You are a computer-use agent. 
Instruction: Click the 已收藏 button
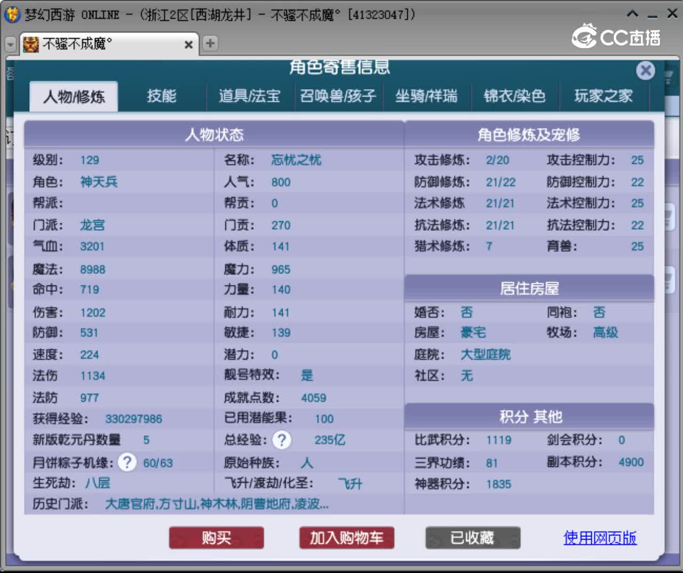473,538
